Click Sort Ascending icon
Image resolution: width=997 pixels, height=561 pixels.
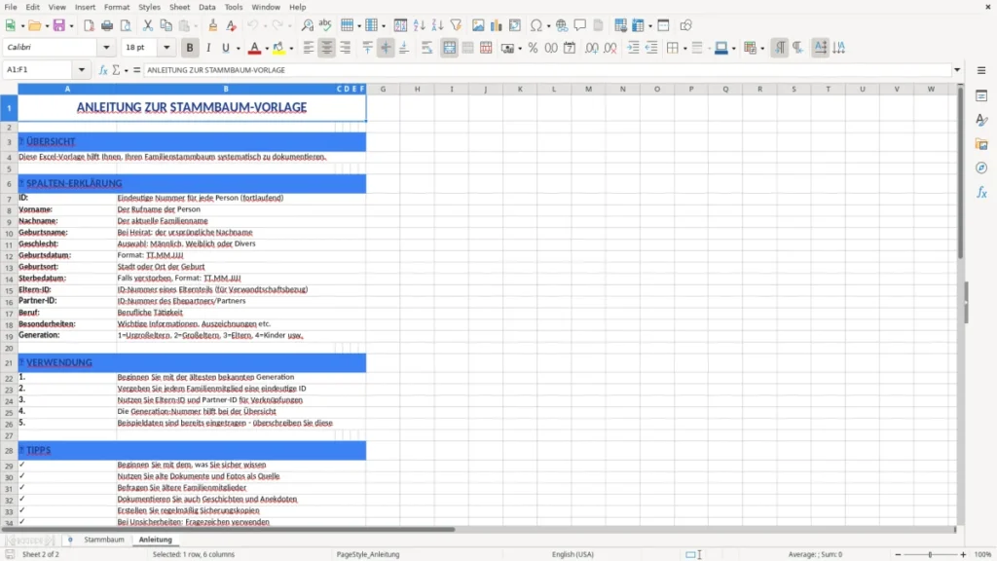[x=419, y=25]
